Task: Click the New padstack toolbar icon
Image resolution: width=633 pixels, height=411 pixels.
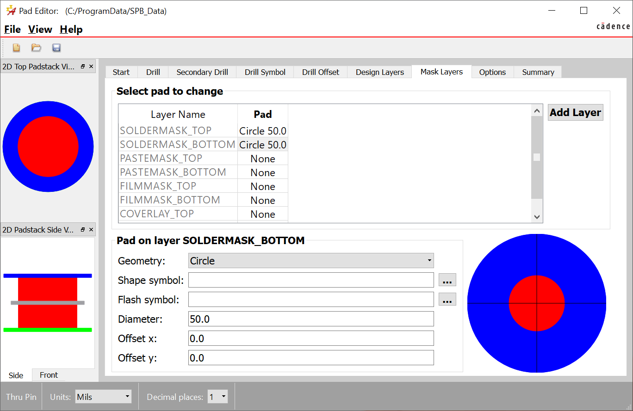Action: click(x=16, y=48)
